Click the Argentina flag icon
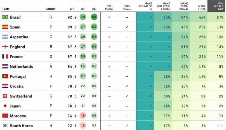 click(5, 37)
